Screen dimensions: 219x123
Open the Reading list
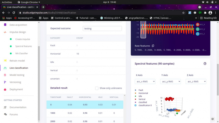pyautogui.click(x=208, y=18)
